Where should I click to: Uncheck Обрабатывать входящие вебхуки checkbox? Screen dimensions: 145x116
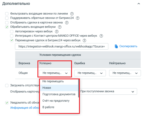point(7,27)
